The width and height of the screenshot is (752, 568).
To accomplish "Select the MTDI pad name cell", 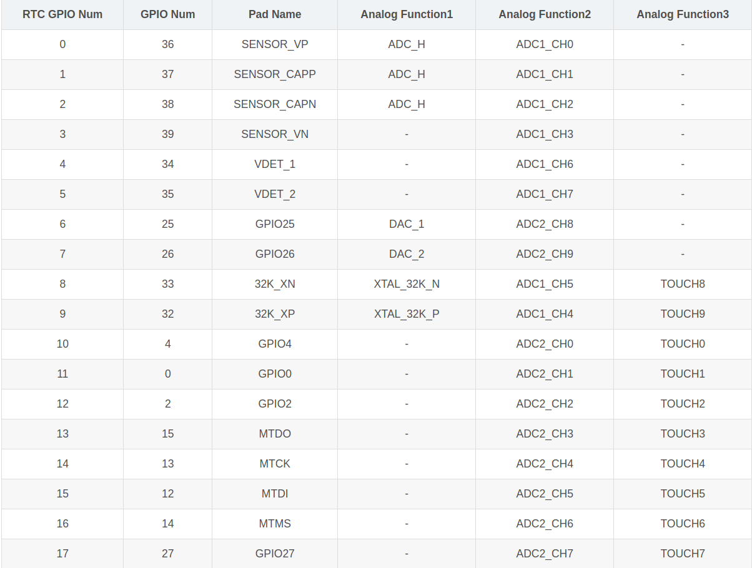I will [x=275, y=494].
